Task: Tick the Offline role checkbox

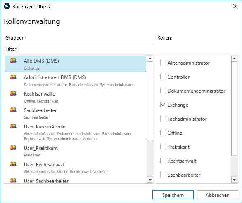Action: pyautogui.click(x=163, y=133)
